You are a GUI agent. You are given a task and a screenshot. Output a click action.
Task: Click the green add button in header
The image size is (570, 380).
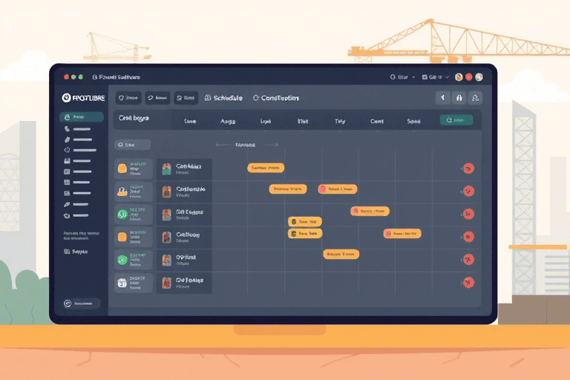[456, 120]
